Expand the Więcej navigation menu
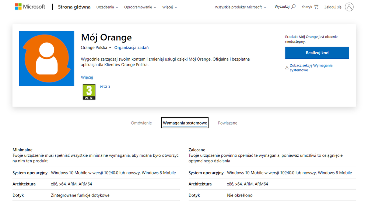Viewport: 368px width, 213px height. pos(169,7)
